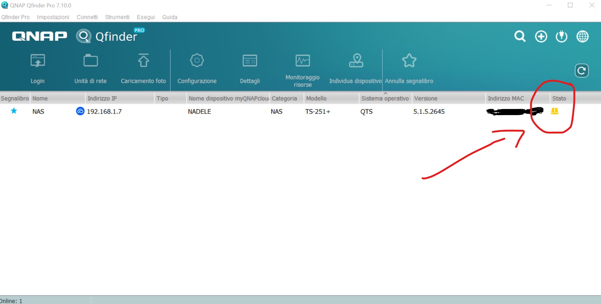Open the Impostazioni menu
Viewport: 601px width, 304px height.
click(x=53, y=17)
